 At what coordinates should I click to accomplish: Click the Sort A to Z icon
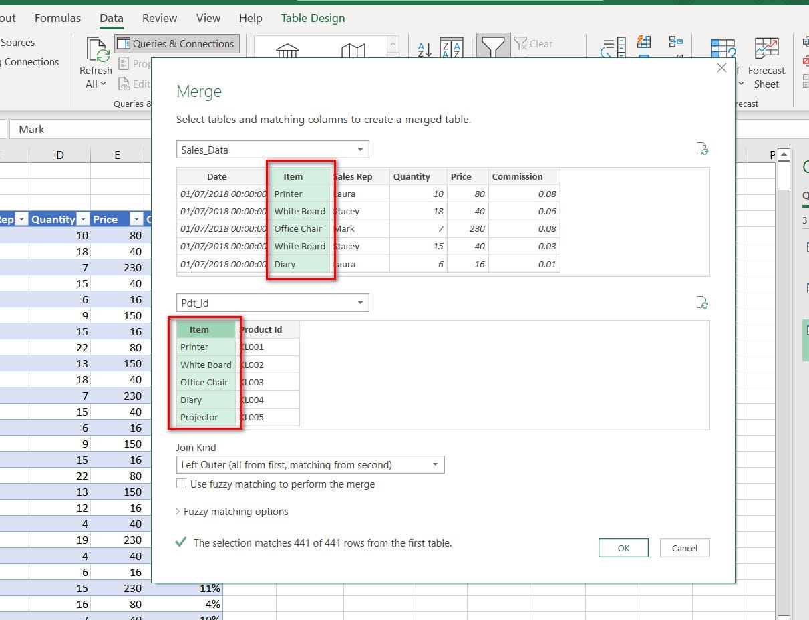point(424,49)
